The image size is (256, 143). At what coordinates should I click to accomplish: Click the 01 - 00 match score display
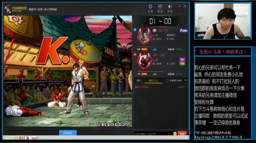(160, 21)
